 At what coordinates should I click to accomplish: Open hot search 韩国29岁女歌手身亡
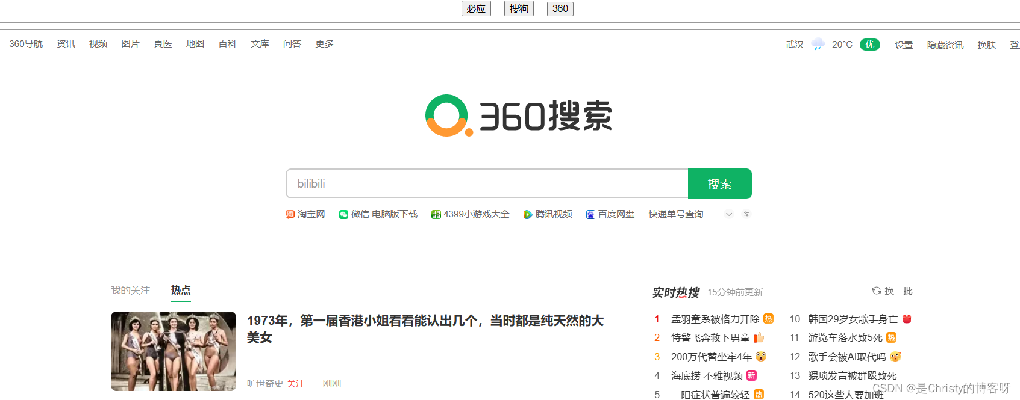[x=853, y=319]
